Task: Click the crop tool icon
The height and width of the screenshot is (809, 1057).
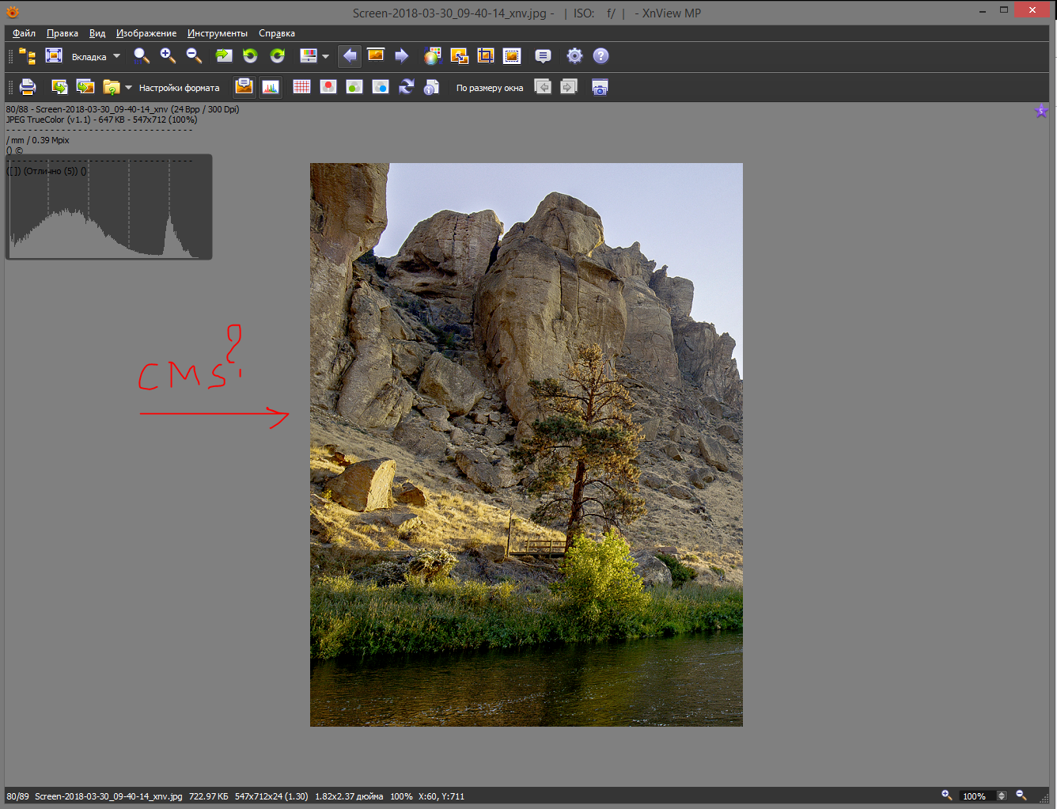Action: click(x=486, y=55)
